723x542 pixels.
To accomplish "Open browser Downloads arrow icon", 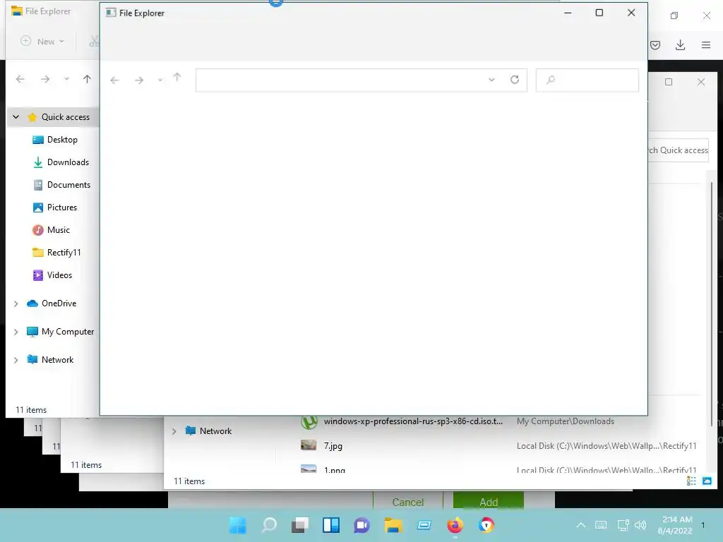I will 680,44.
